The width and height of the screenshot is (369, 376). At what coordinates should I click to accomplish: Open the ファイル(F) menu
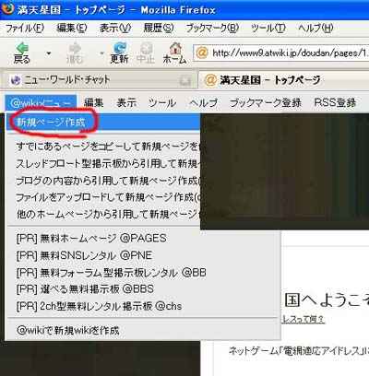(x=25, y=28)
